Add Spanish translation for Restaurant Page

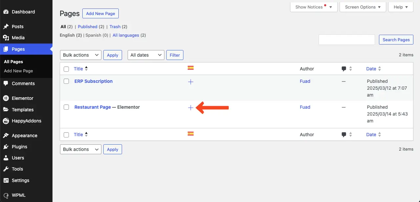pyautogui.click(x=191, y=108)
